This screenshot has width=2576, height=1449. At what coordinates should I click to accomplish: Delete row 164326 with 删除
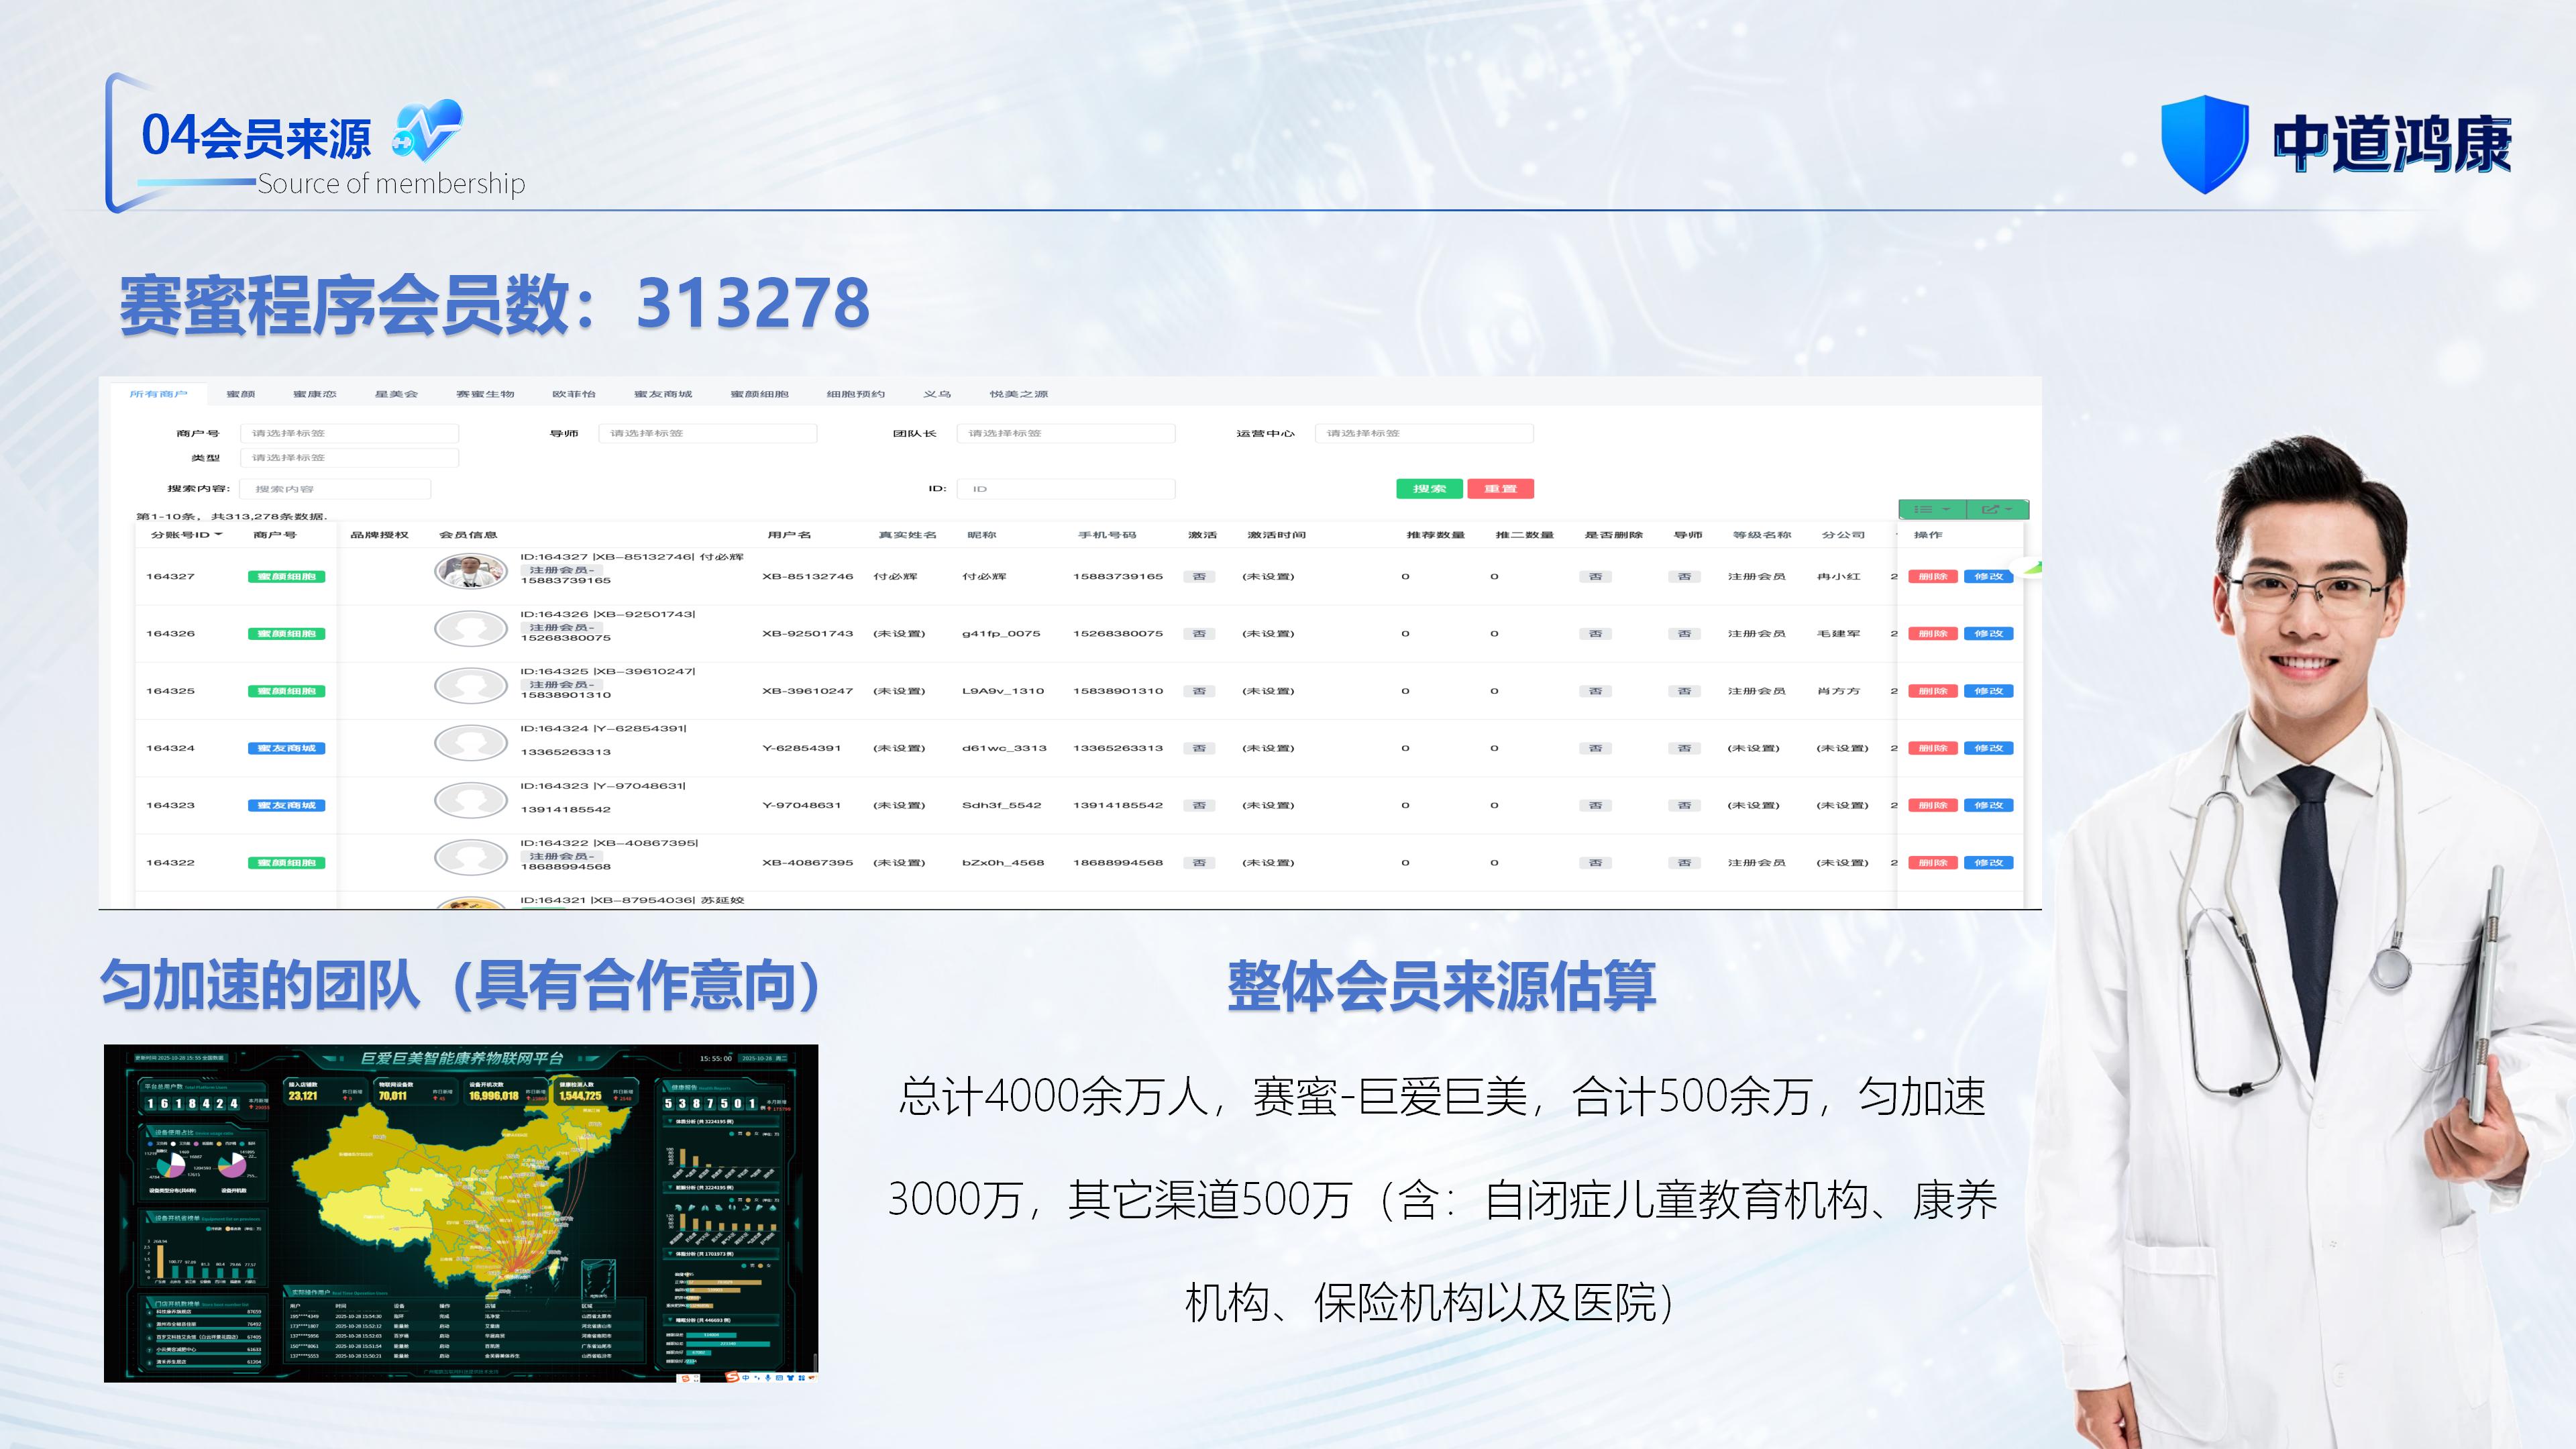tap(1933, 634)
